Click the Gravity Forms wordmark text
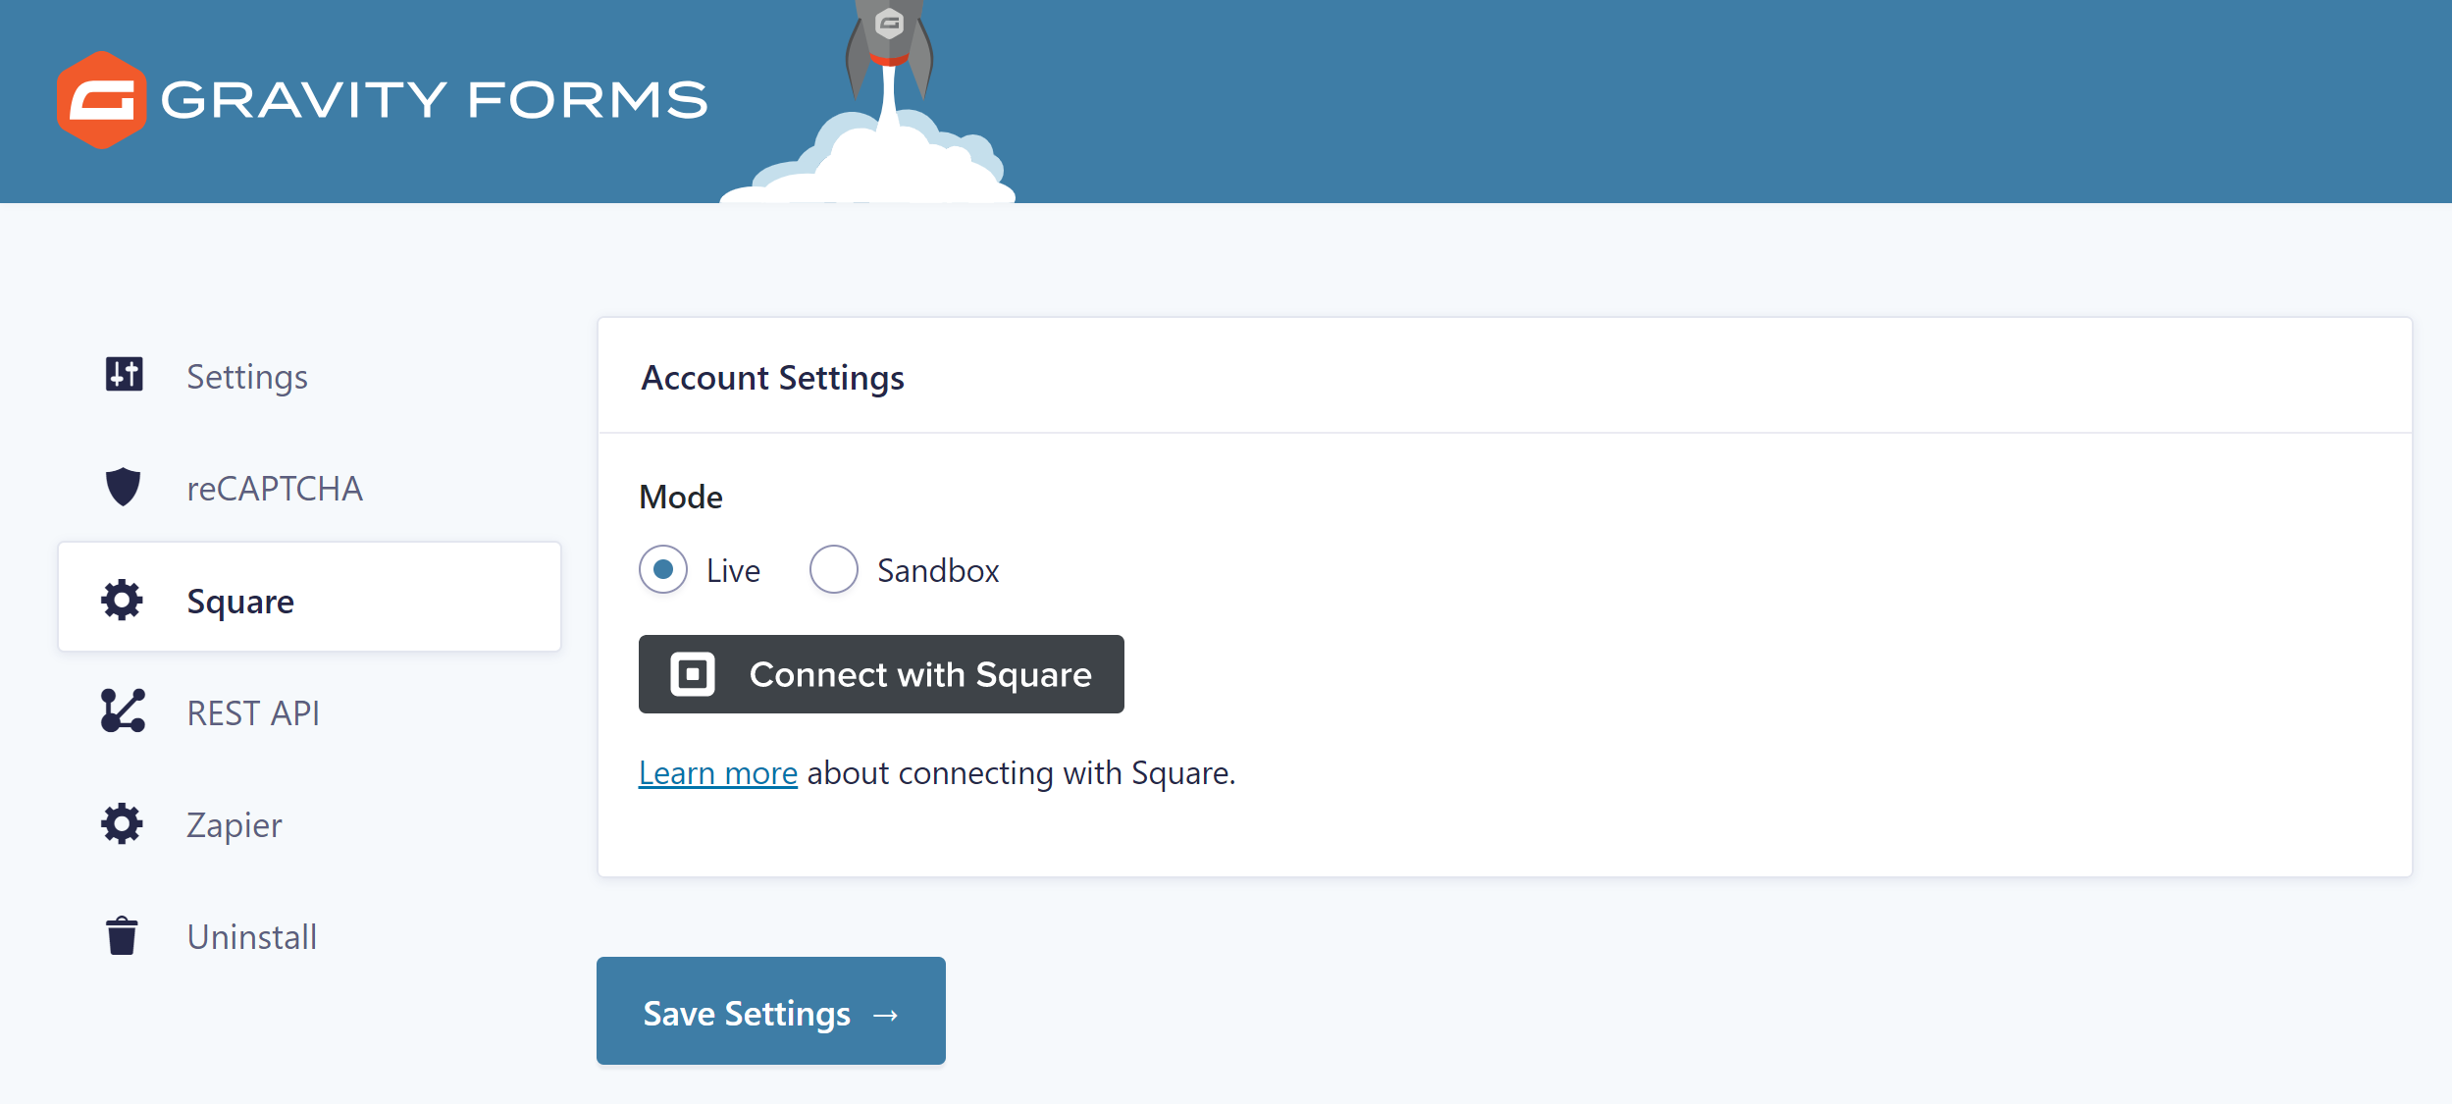 [434, 100]
